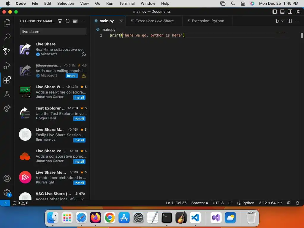The image size is (304, 228).
Task: Open Control Center in menu bar
Action: pyautogui.click(x=243, y=4)
